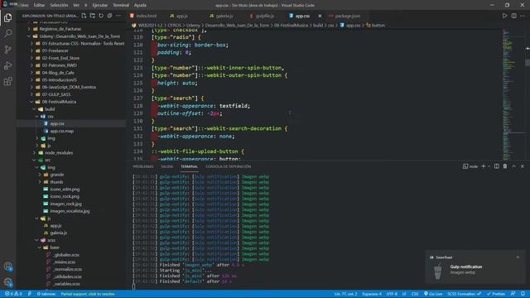Click the feedback icon in status bar
This screenshot has width=530, height=298.
(x=513, y=294)
